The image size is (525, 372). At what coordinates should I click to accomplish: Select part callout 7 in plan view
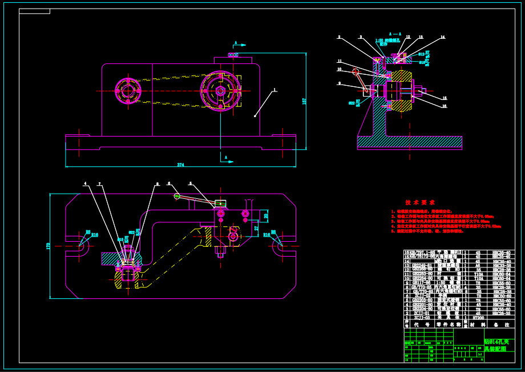tap(99, 183)
